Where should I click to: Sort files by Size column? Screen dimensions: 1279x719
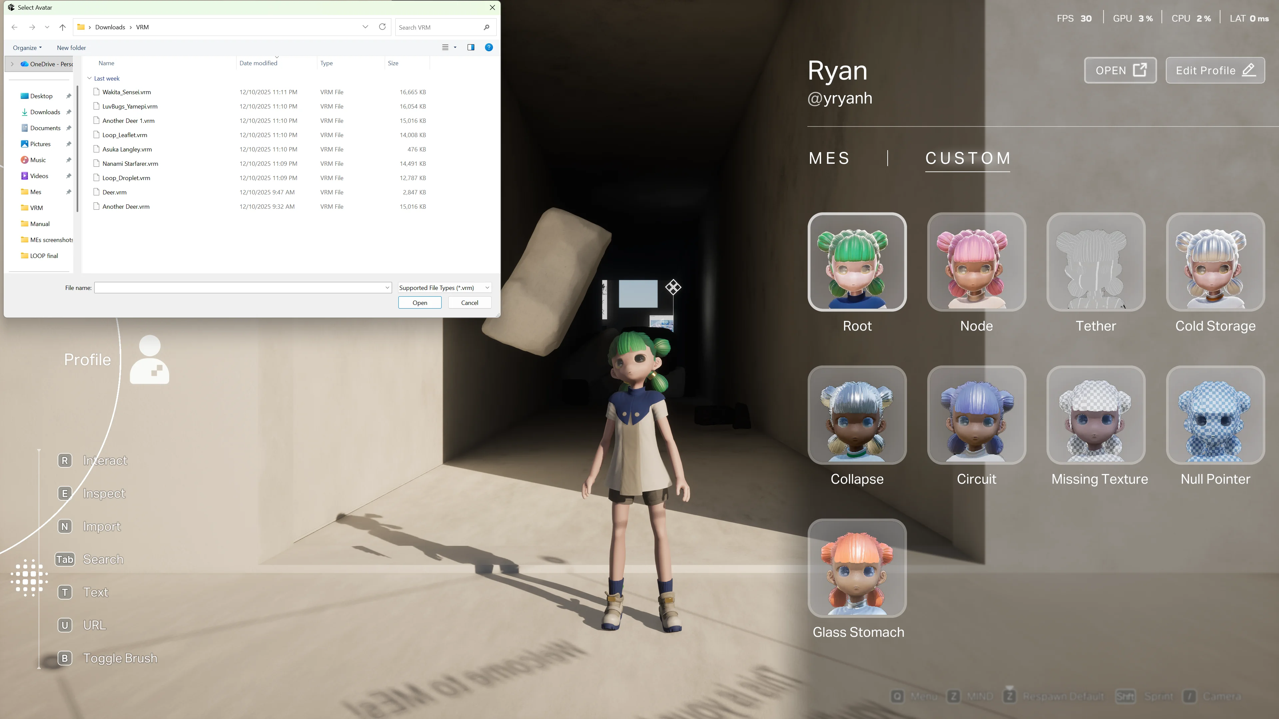393,63
